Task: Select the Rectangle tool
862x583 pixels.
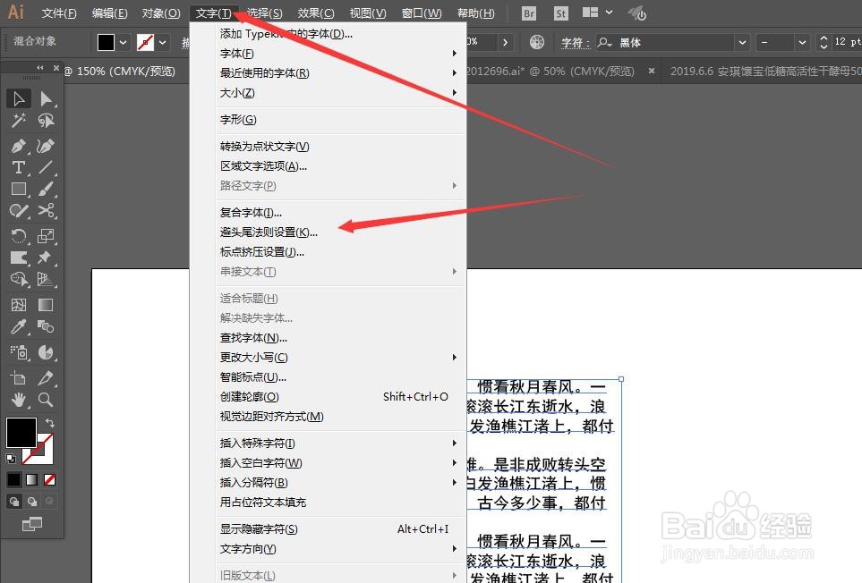Action: click(19, 189)
